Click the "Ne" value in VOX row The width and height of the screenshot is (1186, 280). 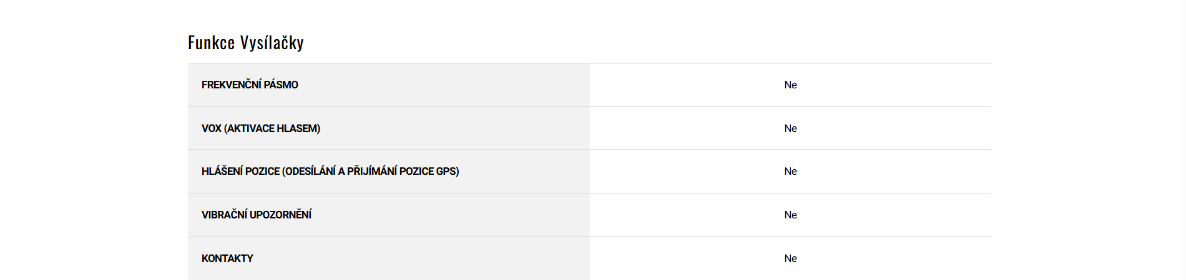(x=790, y=128)
